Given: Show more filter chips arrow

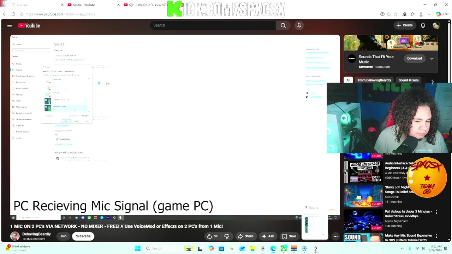Looking at the screenshot, I should pyautogui.click(x=433, y=82).
